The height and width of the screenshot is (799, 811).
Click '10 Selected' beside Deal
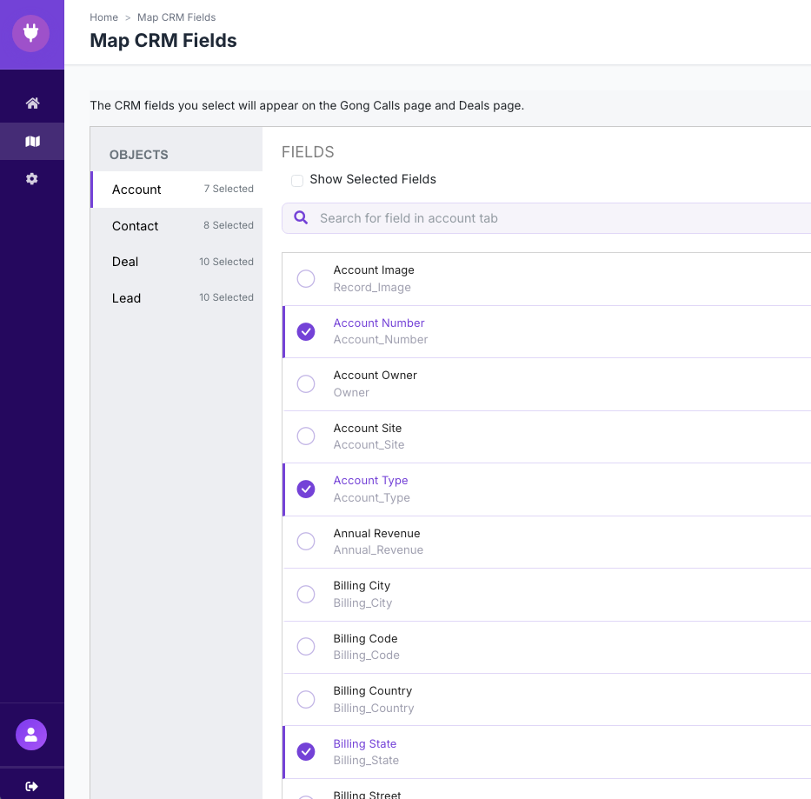pyautogui.click(x=226, y=262)
